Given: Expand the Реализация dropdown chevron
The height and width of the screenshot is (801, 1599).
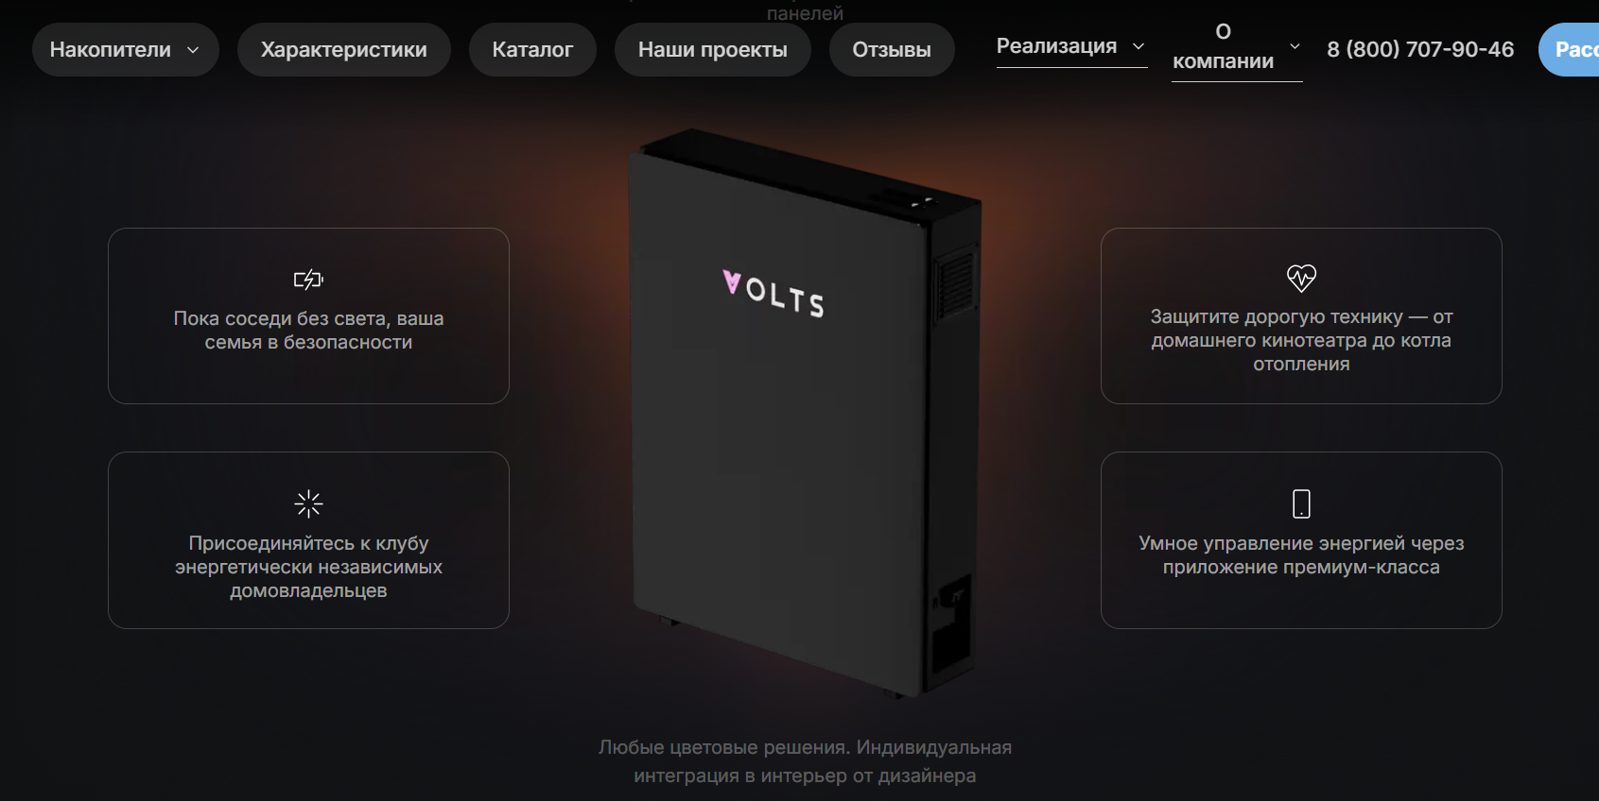Looking at the screenshot, I should point(1138,46).
